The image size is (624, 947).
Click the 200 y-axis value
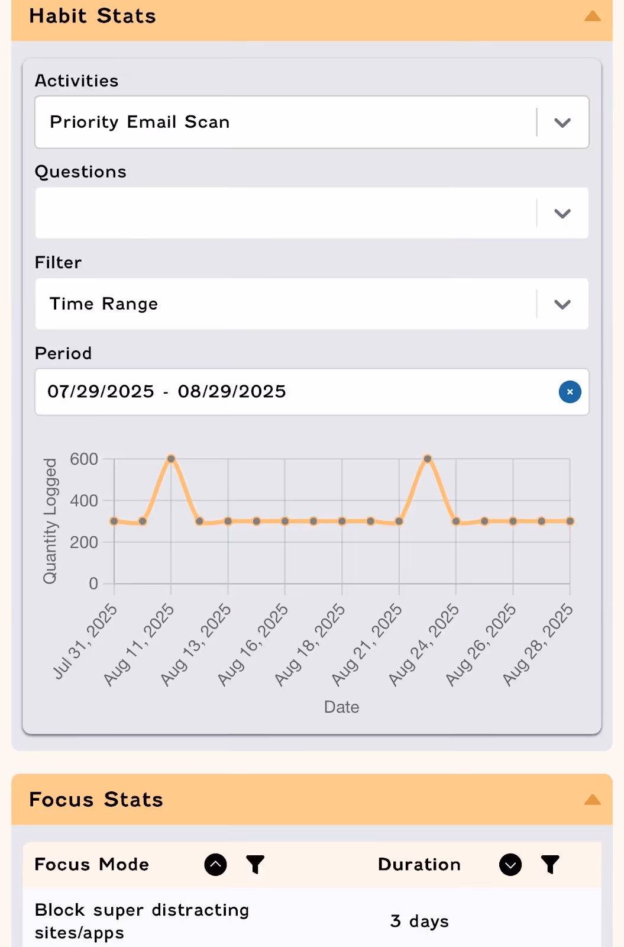[84, 542]
